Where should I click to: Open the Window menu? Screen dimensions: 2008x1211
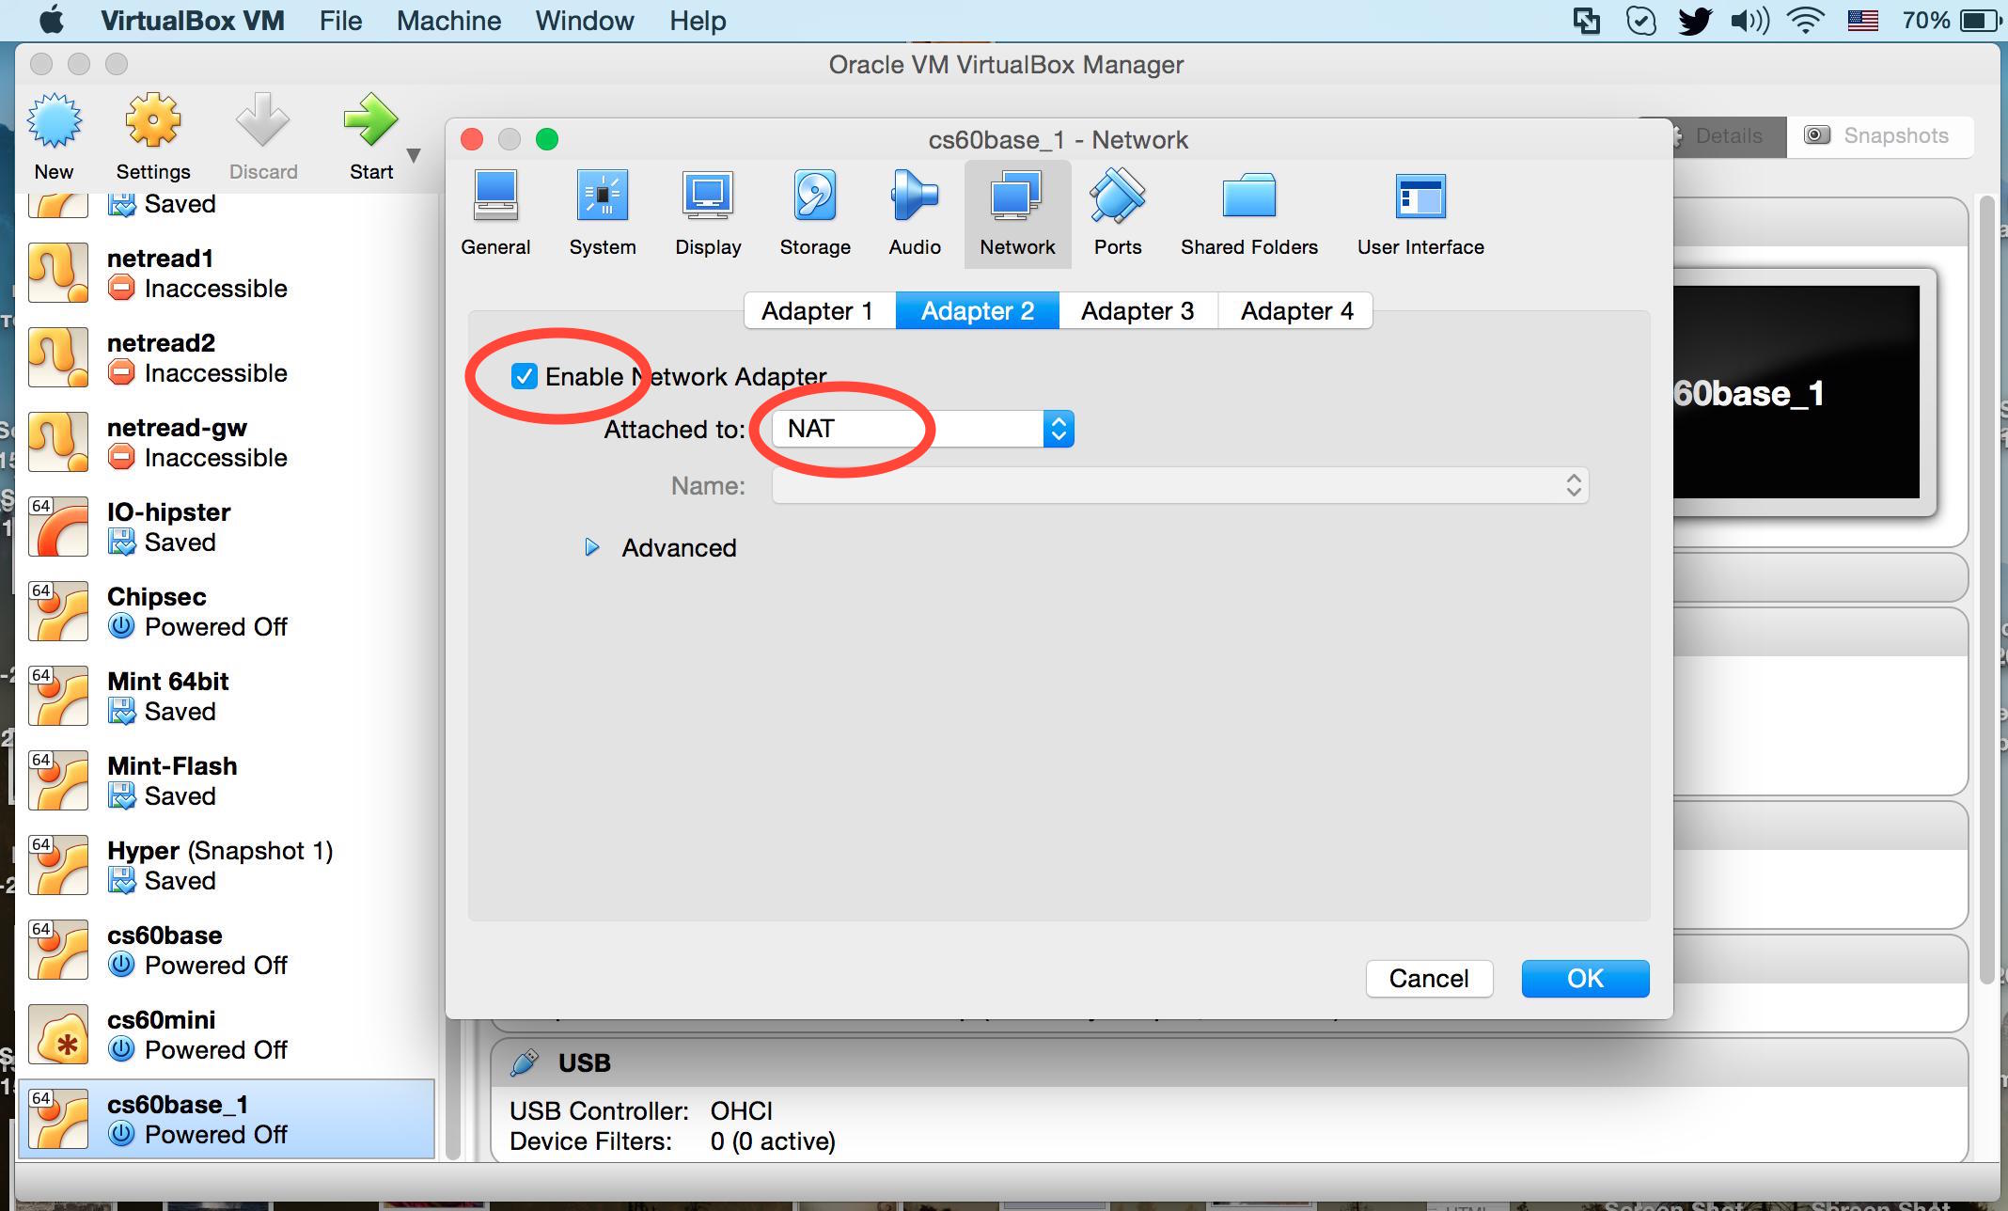[x=585, y=21]
